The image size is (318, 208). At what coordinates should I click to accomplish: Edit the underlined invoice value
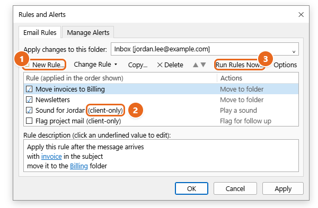point(51,156)
